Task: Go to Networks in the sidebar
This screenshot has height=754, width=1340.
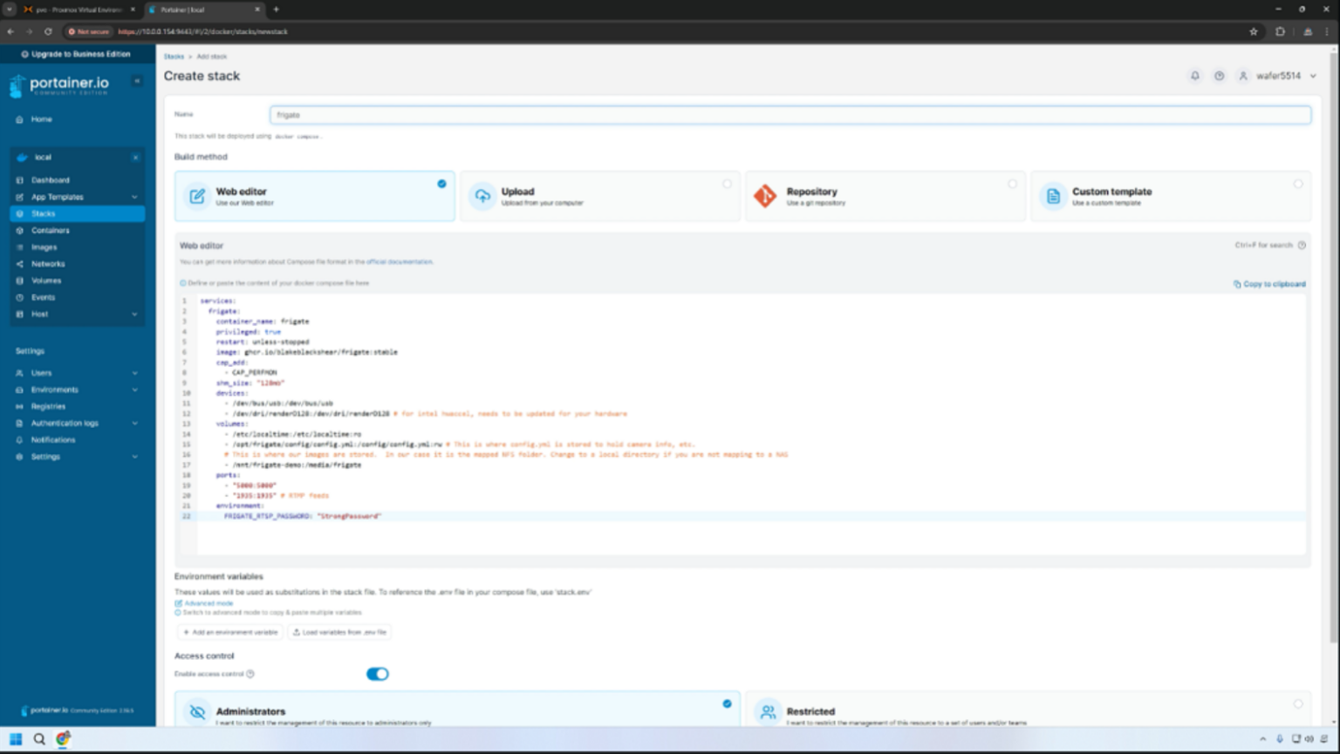Action: (49, 263)
